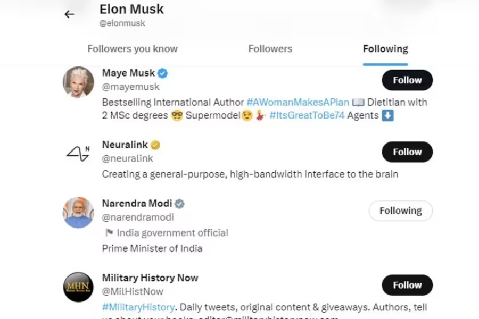The image size is (479, 319).
Task: Open Narendra Modi's profile photo
Action: [78, 211]
